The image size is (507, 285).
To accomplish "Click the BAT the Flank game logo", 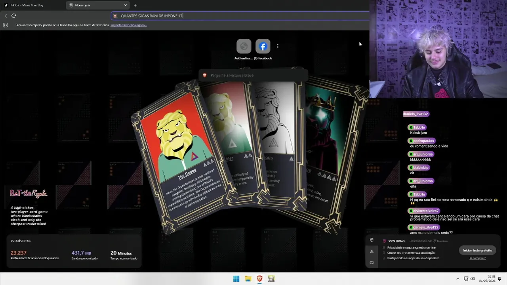I will click(29, 193).
